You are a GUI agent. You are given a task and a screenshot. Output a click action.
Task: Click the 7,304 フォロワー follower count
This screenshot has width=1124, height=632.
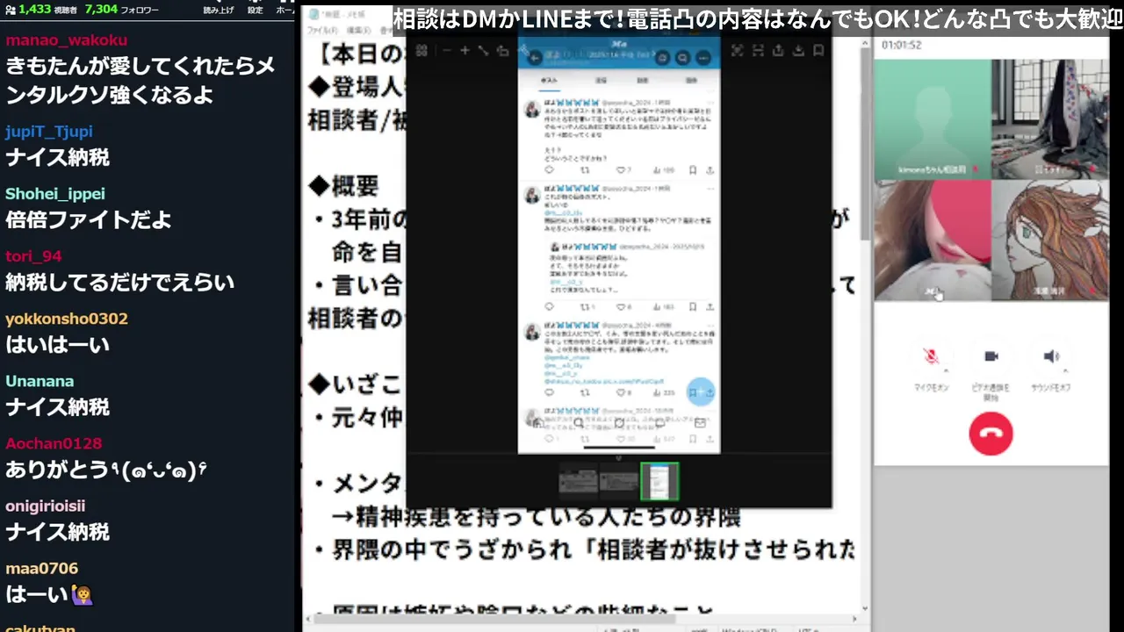click(122, 10)
